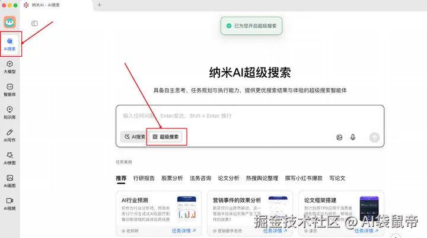Screen dimensions: 427x238
Task: Toggle the sidebar panel collapse icon
Action: [34, 24]
